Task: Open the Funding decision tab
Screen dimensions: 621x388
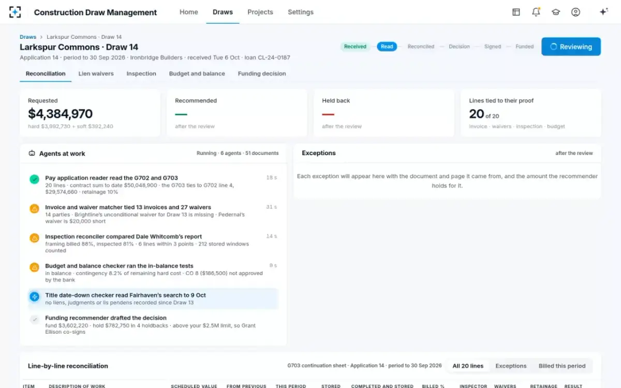Action: (x=262, y=73)
